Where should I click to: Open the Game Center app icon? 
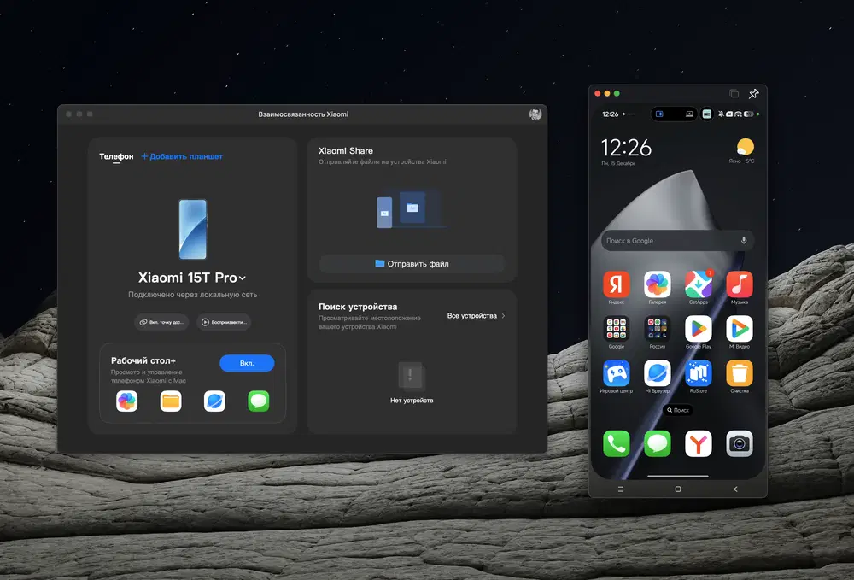pyautogui.click(x=616, y=373)
